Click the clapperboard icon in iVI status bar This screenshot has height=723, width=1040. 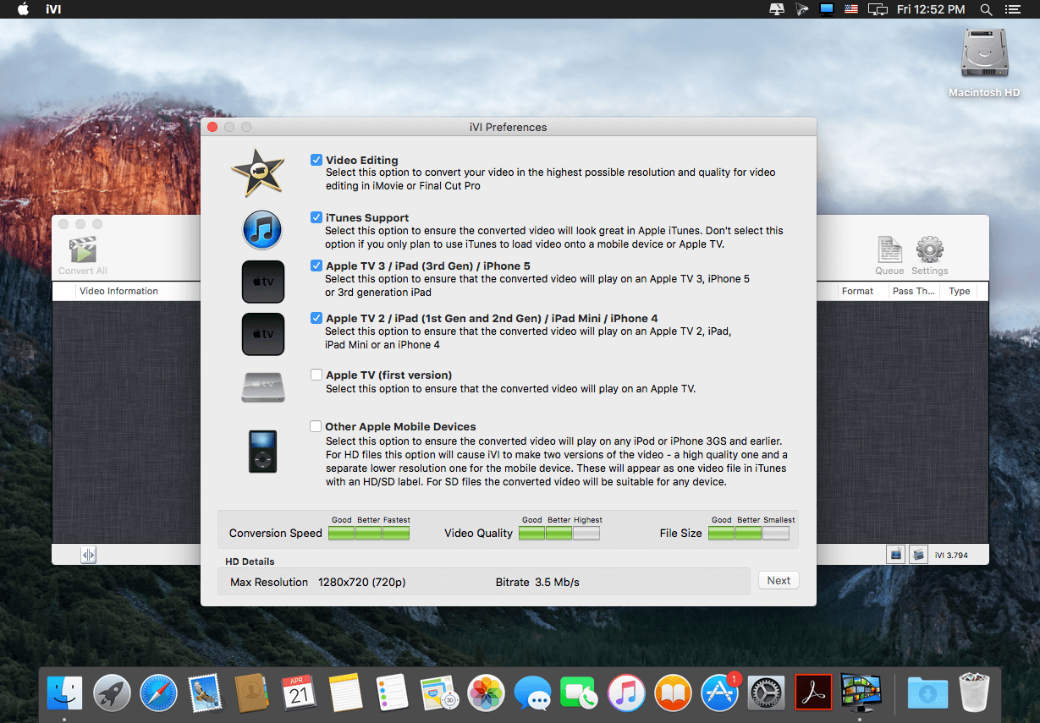pos(918,555)
